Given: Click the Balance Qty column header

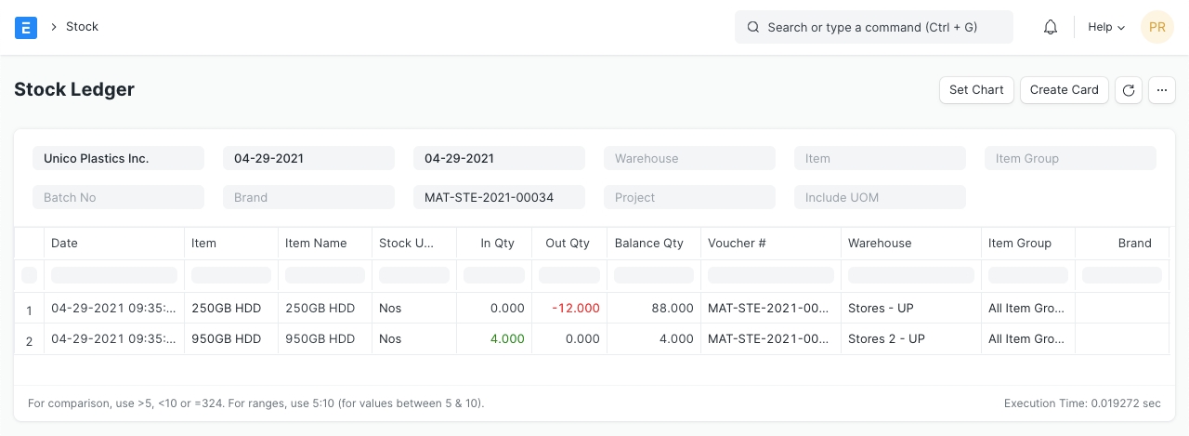Looking at the screenshot, I should point(649,244).
